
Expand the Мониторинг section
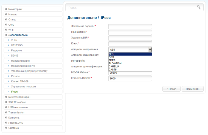pyautogui.click(x=33, y=9)
